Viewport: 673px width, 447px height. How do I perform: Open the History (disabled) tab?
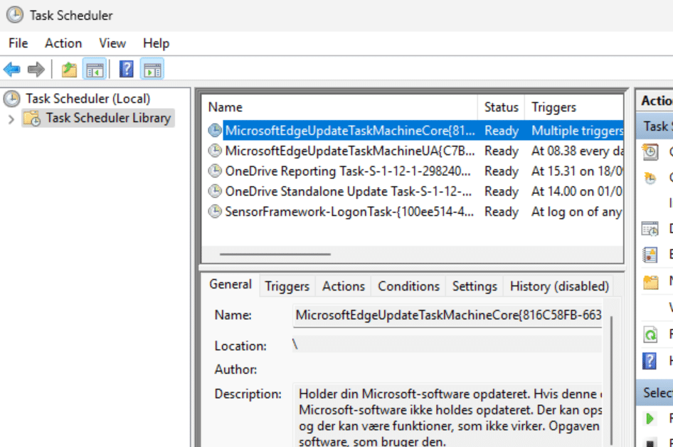[559, 286]
